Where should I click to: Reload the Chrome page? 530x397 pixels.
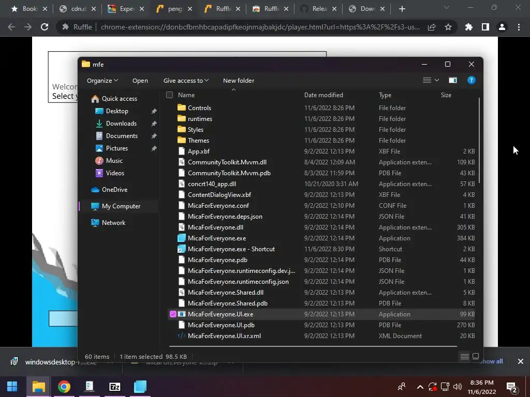click(45, 27)
